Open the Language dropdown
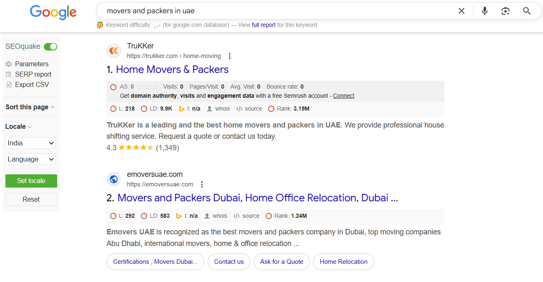The width and height of the screenshot is (543, 282). pyautogui.click(x=31, y=159)
